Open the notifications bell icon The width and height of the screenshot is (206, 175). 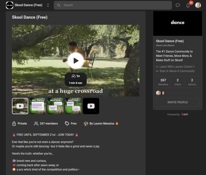tap(188, 5)
